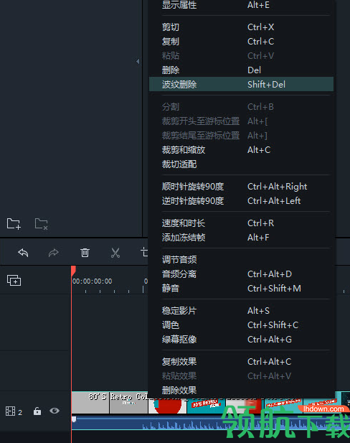Click the video track 2 film icon
The height and width of the screenshot is (443, 350).
coord(11,411)
